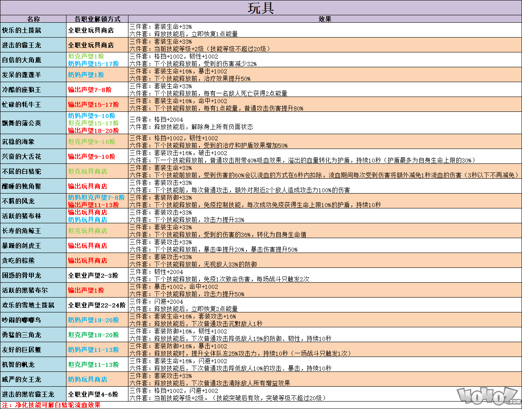Select the 困惑的骨甲龙 name cell
Screen dimensions: 522x409
22,275
